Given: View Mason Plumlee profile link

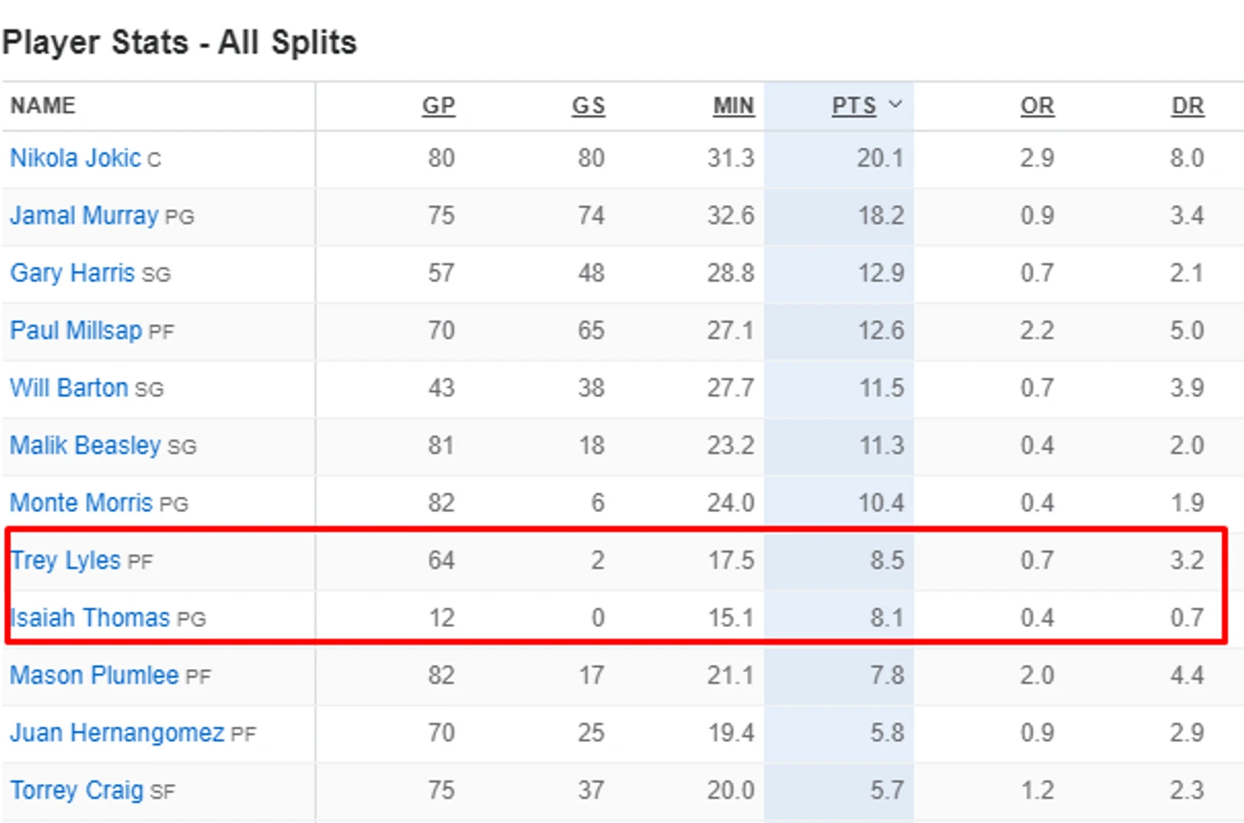Looking at the screenshot, I should [x=94, y=676].
